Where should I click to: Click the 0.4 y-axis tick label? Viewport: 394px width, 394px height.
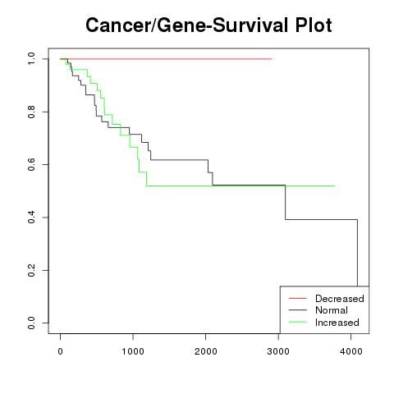point(31,218)
